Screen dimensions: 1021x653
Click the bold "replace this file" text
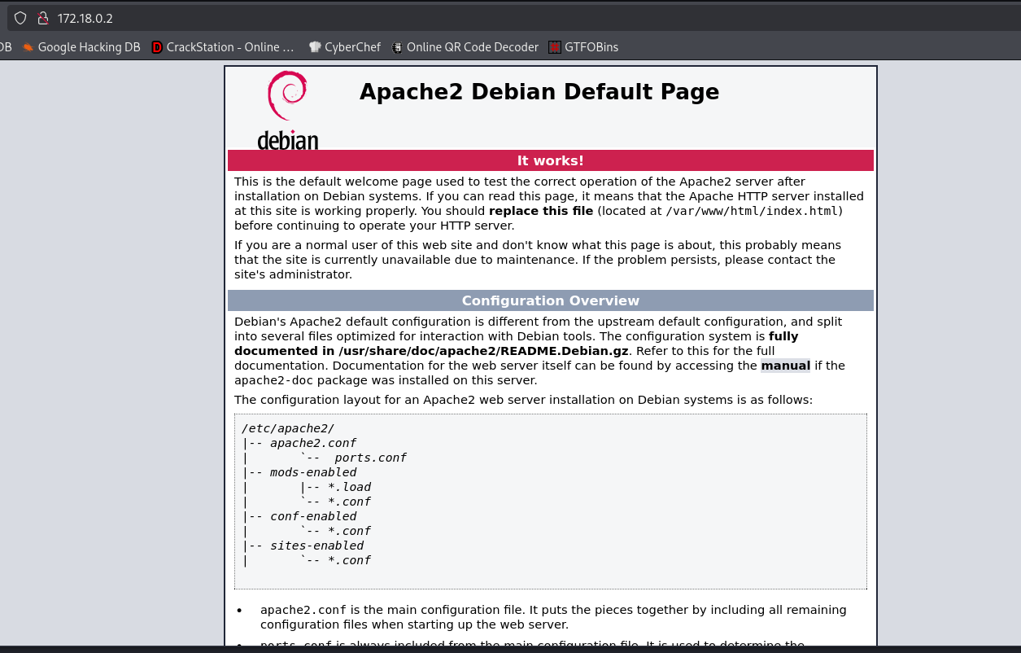pyautogui.click(x=541, y=211)
